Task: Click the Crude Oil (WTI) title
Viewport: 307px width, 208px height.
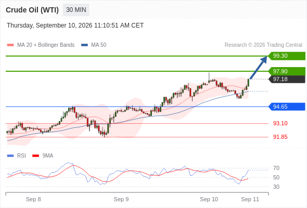Action: pos(32,10)
